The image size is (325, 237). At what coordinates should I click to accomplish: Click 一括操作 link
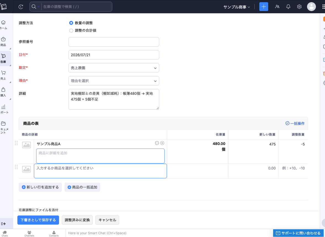pyautogui.click(x=295, y=123)
